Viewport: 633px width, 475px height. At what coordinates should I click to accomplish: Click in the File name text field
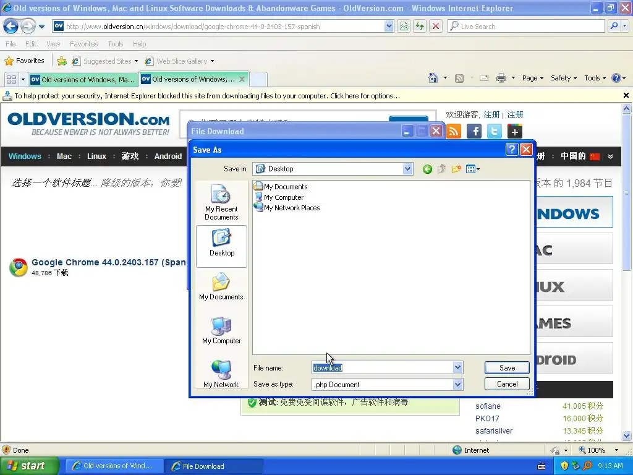[x=382, y=367]
